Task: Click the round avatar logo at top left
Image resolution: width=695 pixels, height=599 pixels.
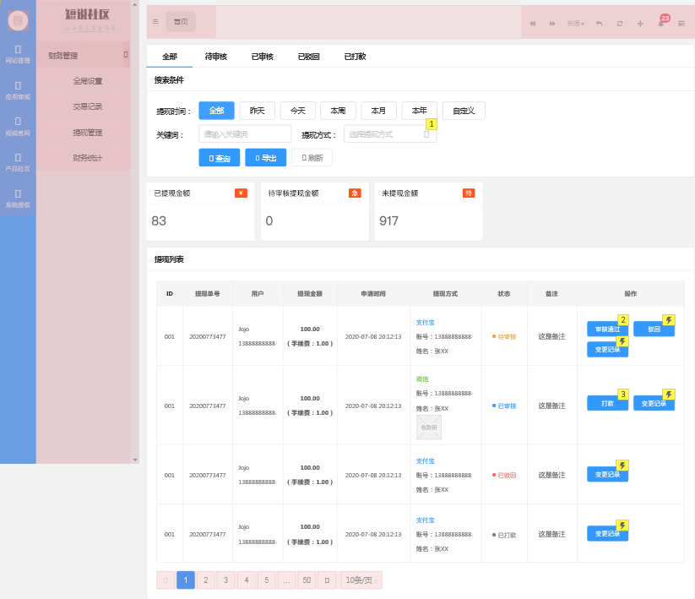Action: click(18, 20)
